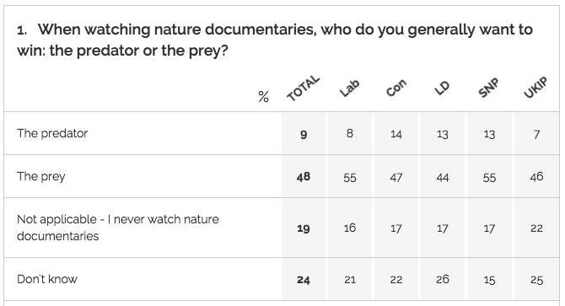Screen dimensions: 565x306
Task: Select 'The predator' row label
Action: click(x=52, y=133)
